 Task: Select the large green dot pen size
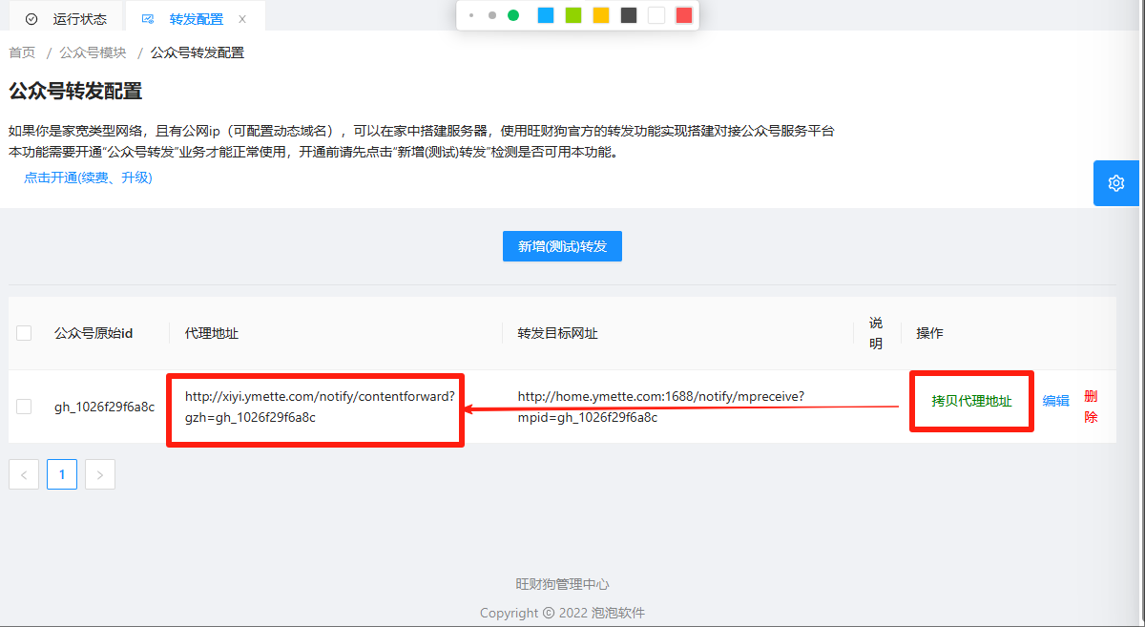coord(513,15)
